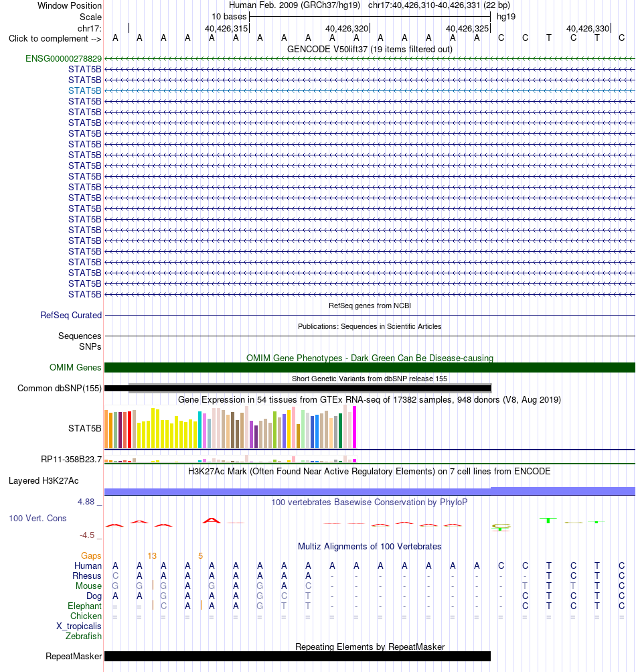This screenshot has height=672, width=636.
Task: Click the 'chr17:40,426,310-40,426,331 (22 bp)' position text
Action: tap(439, 5)
